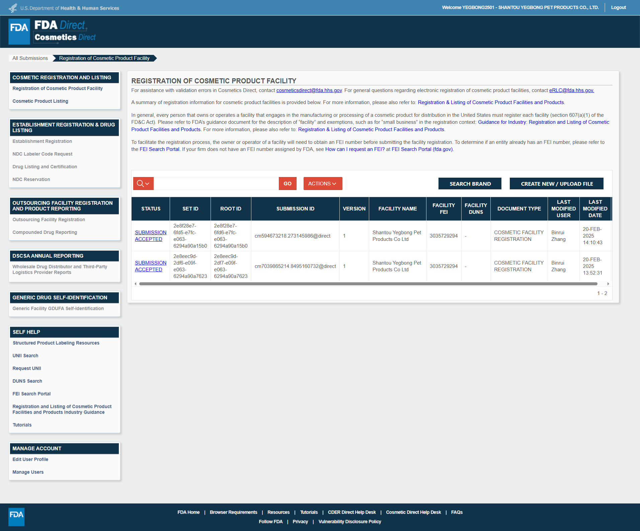The width and height of the screenshot is (640, 531).
Task: Sort by Root ID column header
Action: [231, 209]
